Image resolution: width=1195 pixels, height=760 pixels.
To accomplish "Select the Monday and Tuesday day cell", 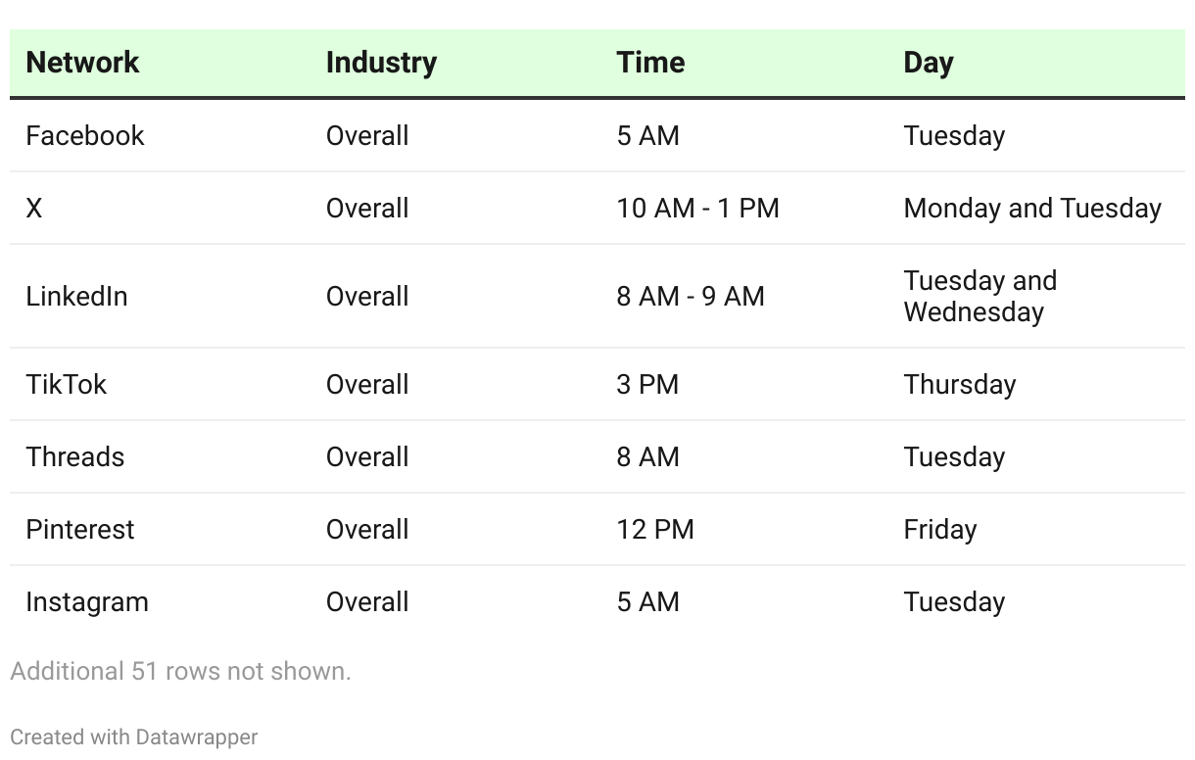I will pos(1031,208).
